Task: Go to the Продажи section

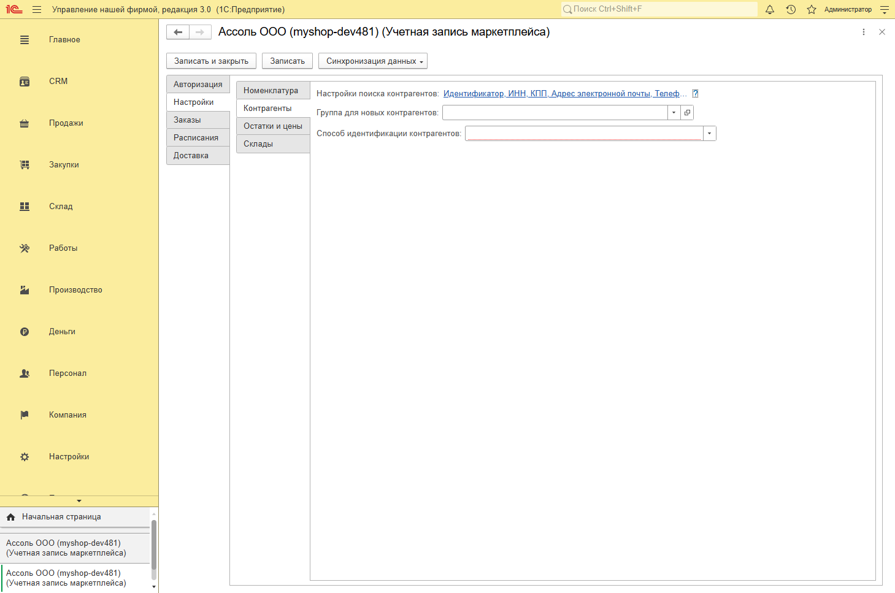Action: click(66, 123)
